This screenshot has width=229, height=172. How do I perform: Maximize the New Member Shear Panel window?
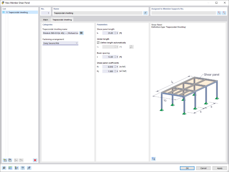(x=216, y=3)
